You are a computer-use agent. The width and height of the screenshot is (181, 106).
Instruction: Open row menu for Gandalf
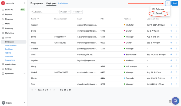coord(176,49)
